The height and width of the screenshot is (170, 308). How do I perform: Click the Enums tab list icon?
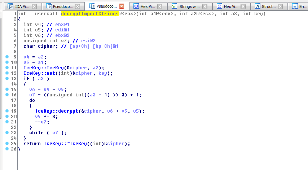point(295,6)
